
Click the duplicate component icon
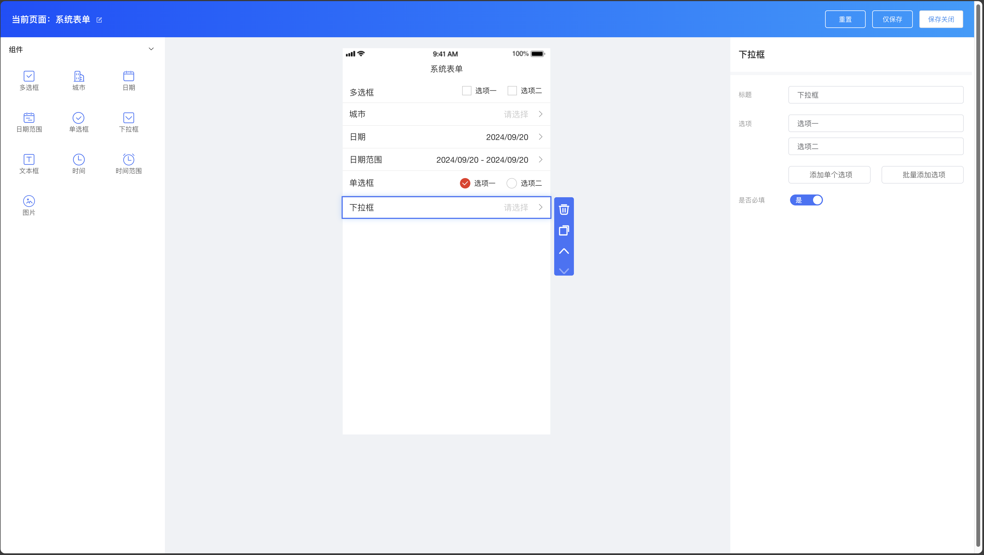point(564,230)
